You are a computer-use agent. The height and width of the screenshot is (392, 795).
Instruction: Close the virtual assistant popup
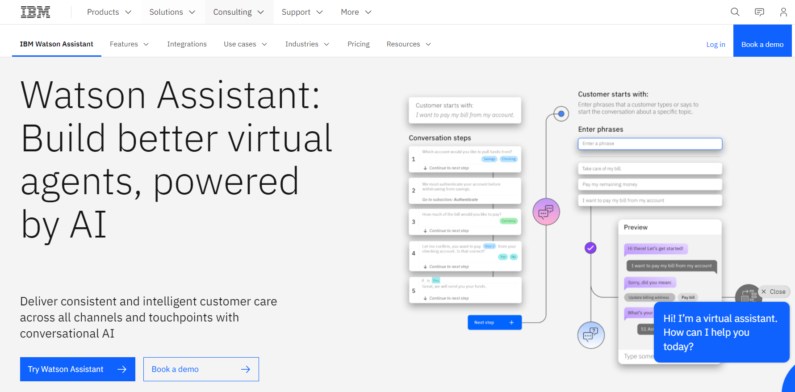[x=774, y=292]
